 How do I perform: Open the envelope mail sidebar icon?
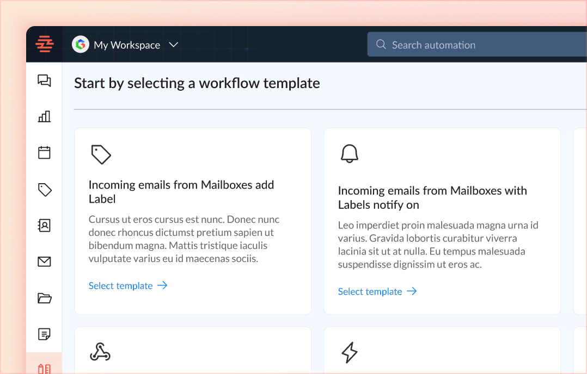coord(44,261)
